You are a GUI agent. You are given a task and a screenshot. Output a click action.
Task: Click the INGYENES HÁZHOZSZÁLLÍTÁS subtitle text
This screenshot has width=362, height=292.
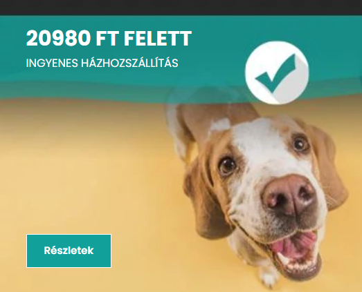[x=102, y=63]
